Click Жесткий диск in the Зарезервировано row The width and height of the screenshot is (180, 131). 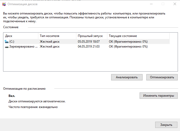[x=50, y=47]
